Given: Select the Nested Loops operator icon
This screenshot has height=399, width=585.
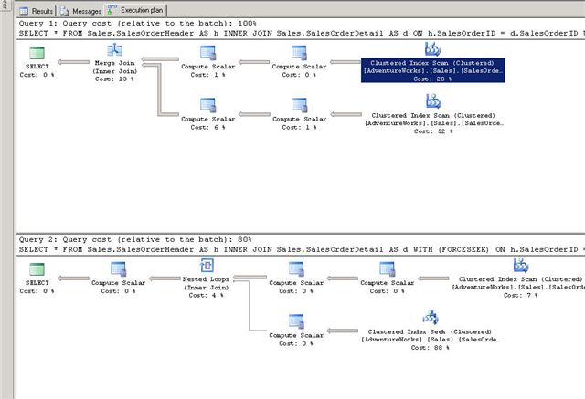Looking at the screenshot, I should tap(206, 267).
